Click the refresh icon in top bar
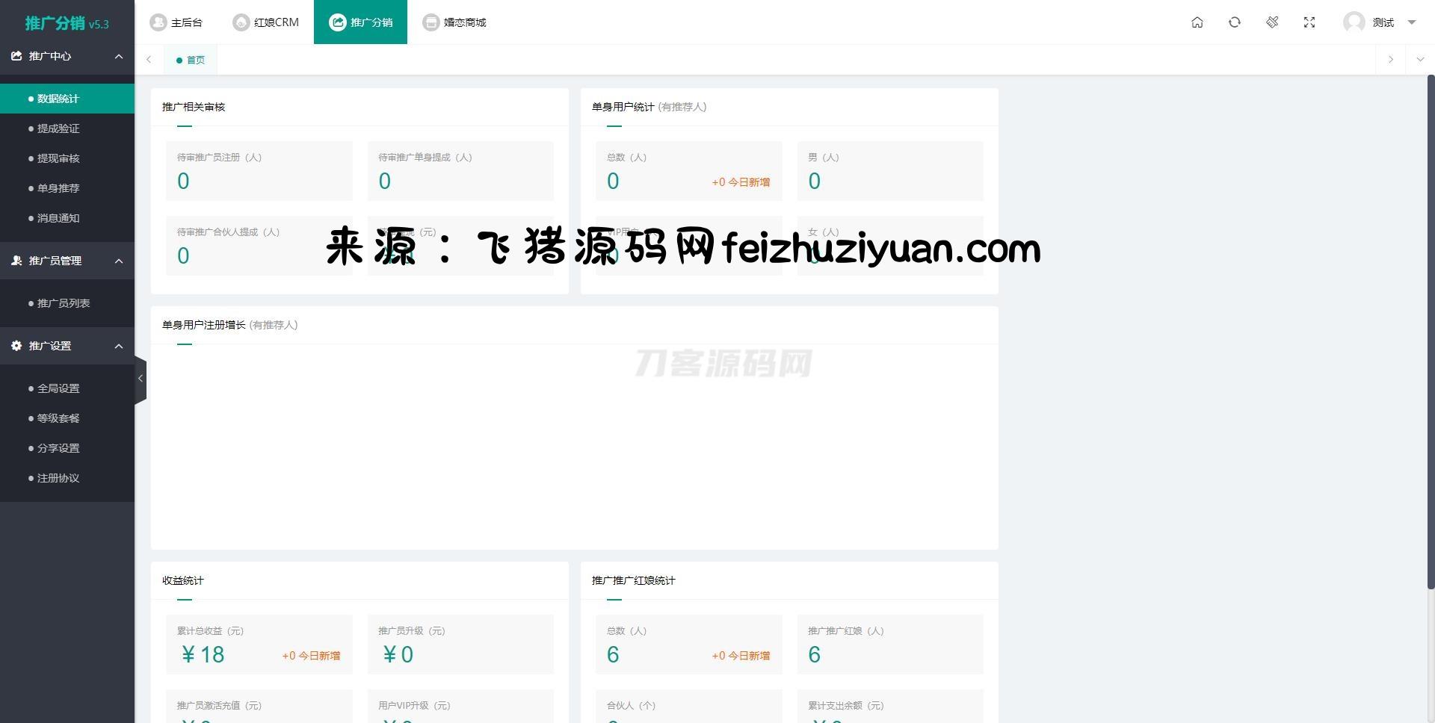Screen dimensions: 1435x723 [1235, 22]
